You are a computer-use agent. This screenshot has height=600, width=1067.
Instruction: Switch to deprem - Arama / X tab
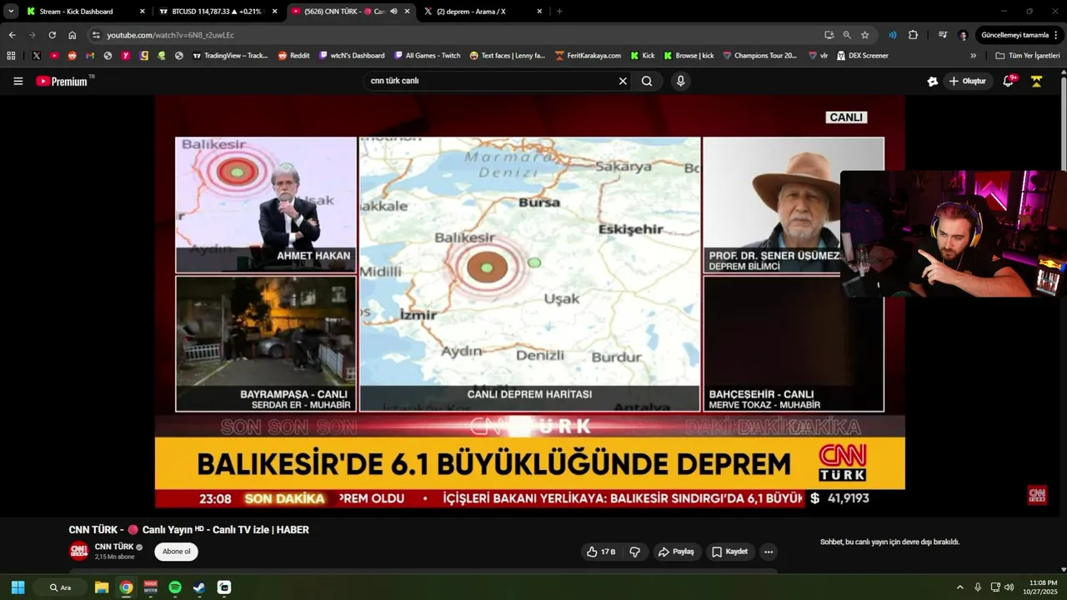click(x=483, y=12)
